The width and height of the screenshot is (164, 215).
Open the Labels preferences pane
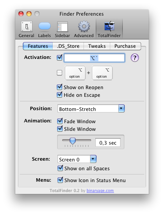[x=44, y=29]
